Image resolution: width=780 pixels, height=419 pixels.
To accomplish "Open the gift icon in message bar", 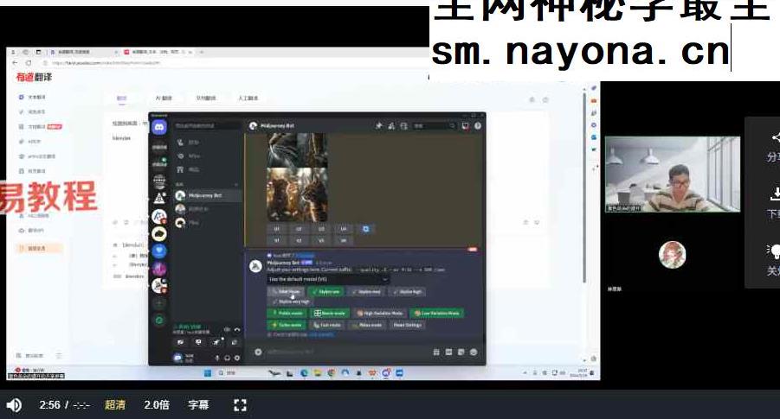I will 436,352.
